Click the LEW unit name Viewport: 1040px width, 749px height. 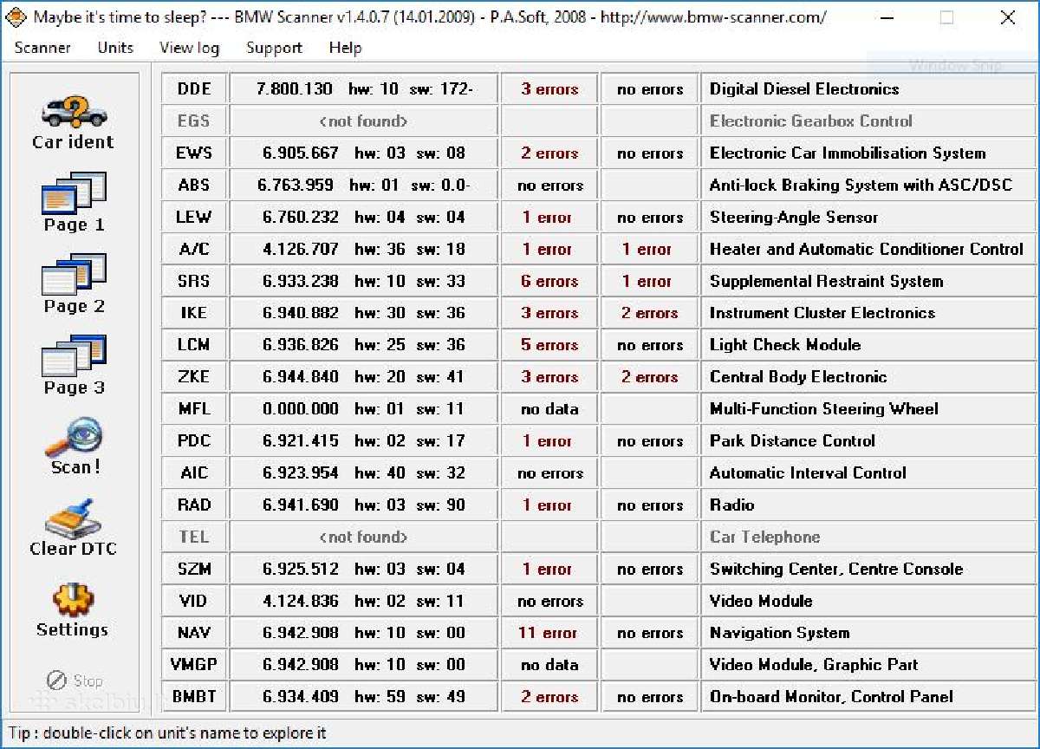click(x=194, y=218)
